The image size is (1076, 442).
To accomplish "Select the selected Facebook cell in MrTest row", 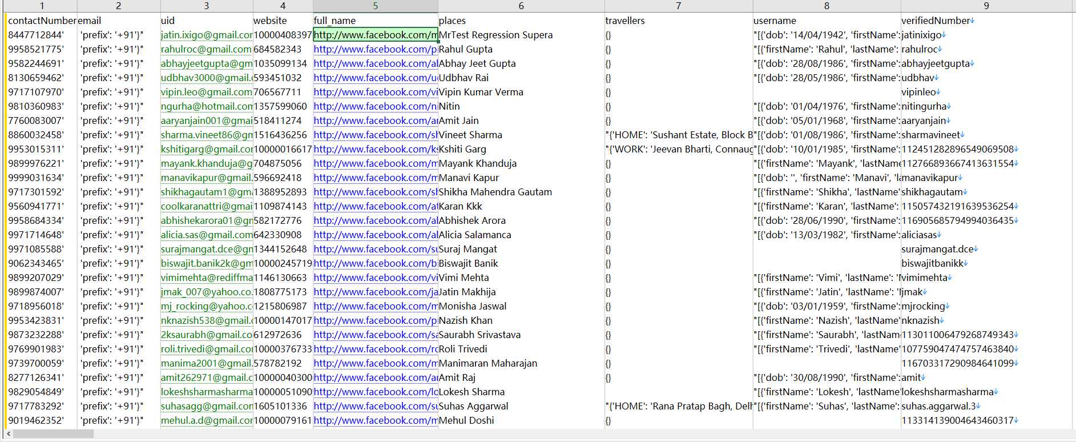I will [376, 35].
